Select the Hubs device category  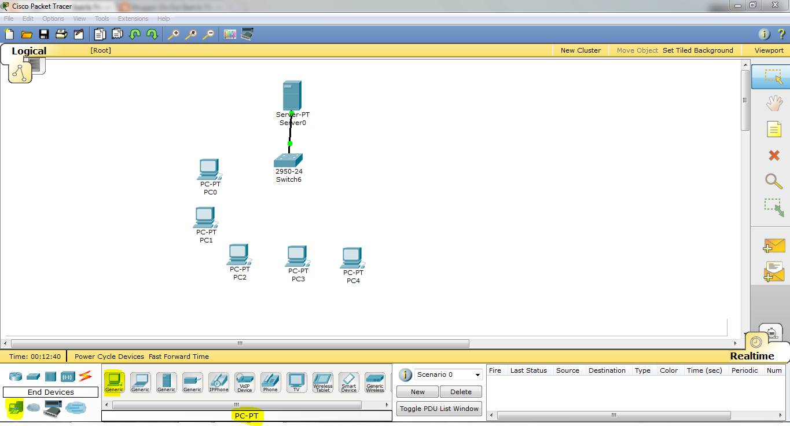point(50,376)
